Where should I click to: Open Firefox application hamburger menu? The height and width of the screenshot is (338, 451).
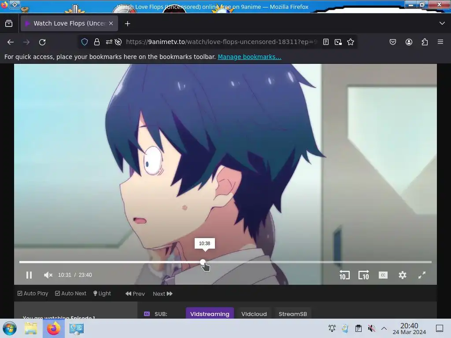tap(440, 42)
